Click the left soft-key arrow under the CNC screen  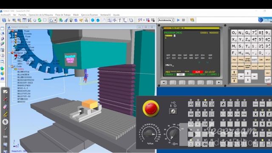(x=164, y=82)
